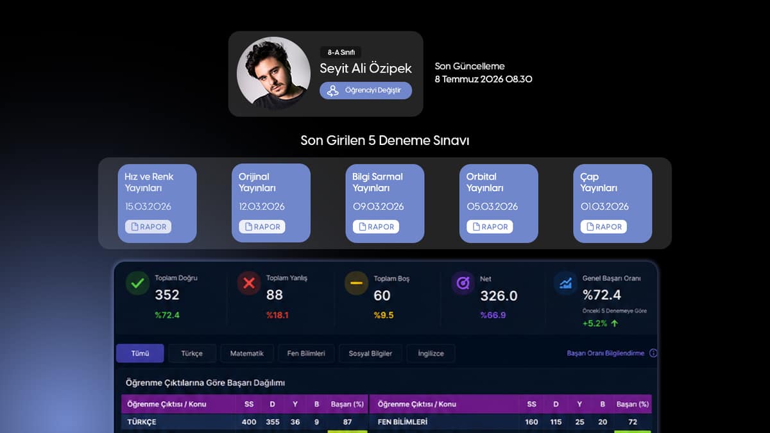
Task: Open RAPOR for Çap Yayınları
Action: coord(604,226)
